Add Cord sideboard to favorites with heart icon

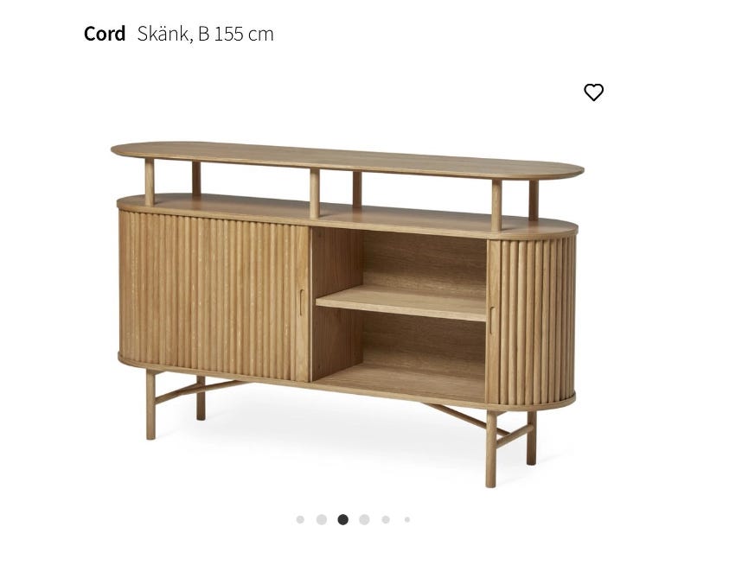coord(593,92)
